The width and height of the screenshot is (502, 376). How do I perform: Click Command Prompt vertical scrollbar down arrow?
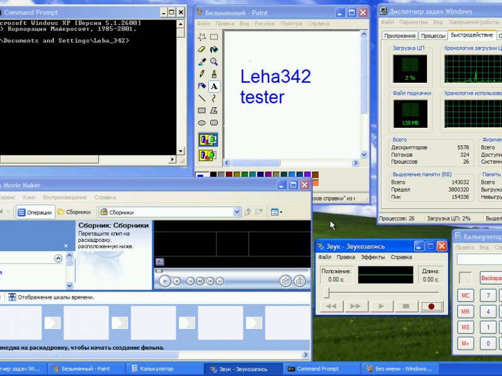click(181, 151)
